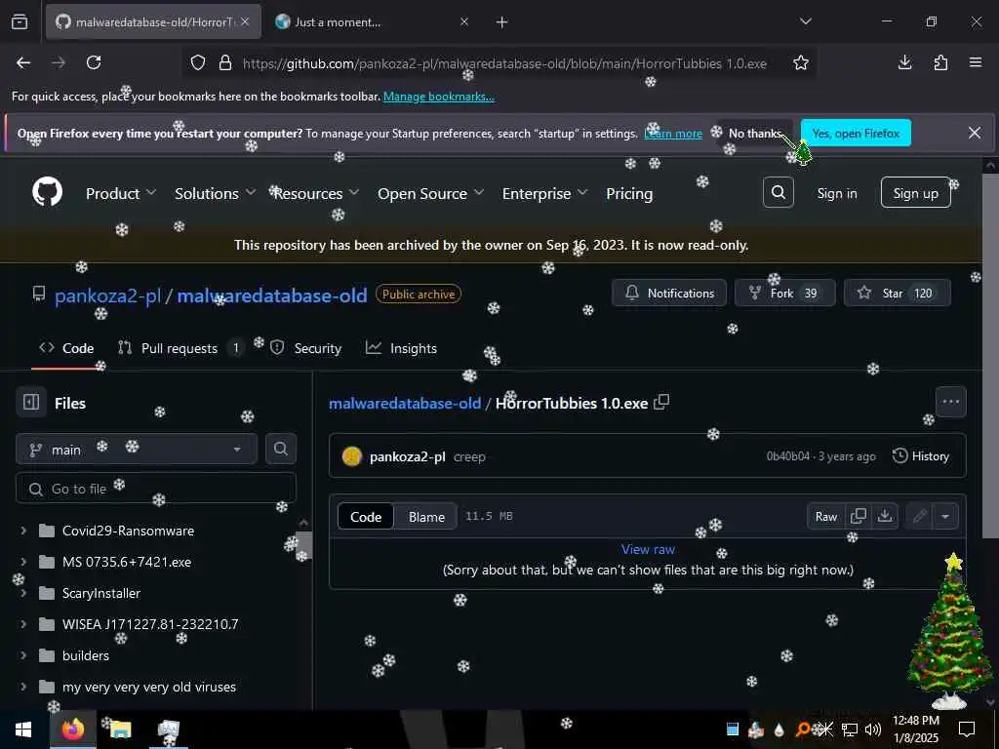The height and width of the screenshot is (749, 999).
Task: Expand the Solutions menu
Action: click(215, 193)
